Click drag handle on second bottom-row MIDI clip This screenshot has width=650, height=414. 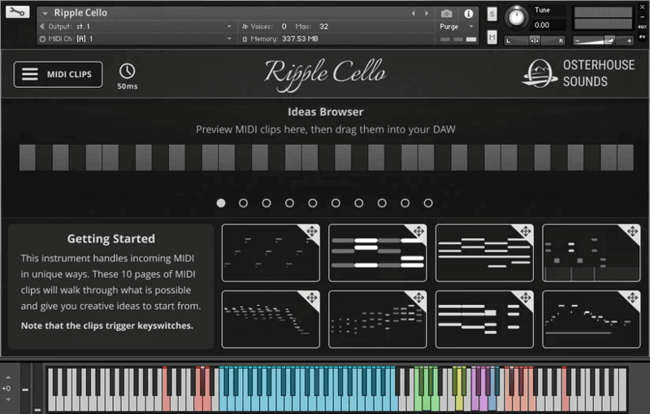tap(418, 298)
